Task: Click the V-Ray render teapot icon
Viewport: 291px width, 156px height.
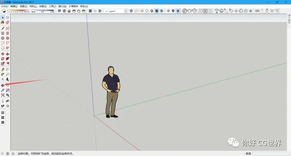Action: tap(189, 11)
